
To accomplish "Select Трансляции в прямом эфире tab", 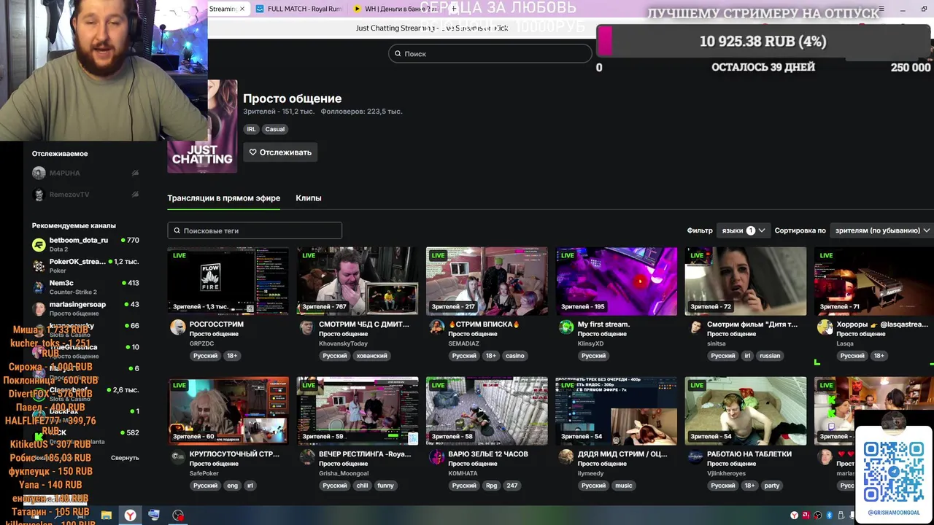I will pos(224,198).
